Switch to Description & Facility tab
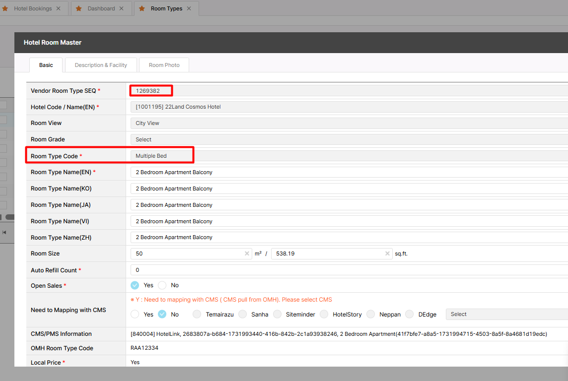The height and width of the screenshot is (381, 568). pos(101,65)
